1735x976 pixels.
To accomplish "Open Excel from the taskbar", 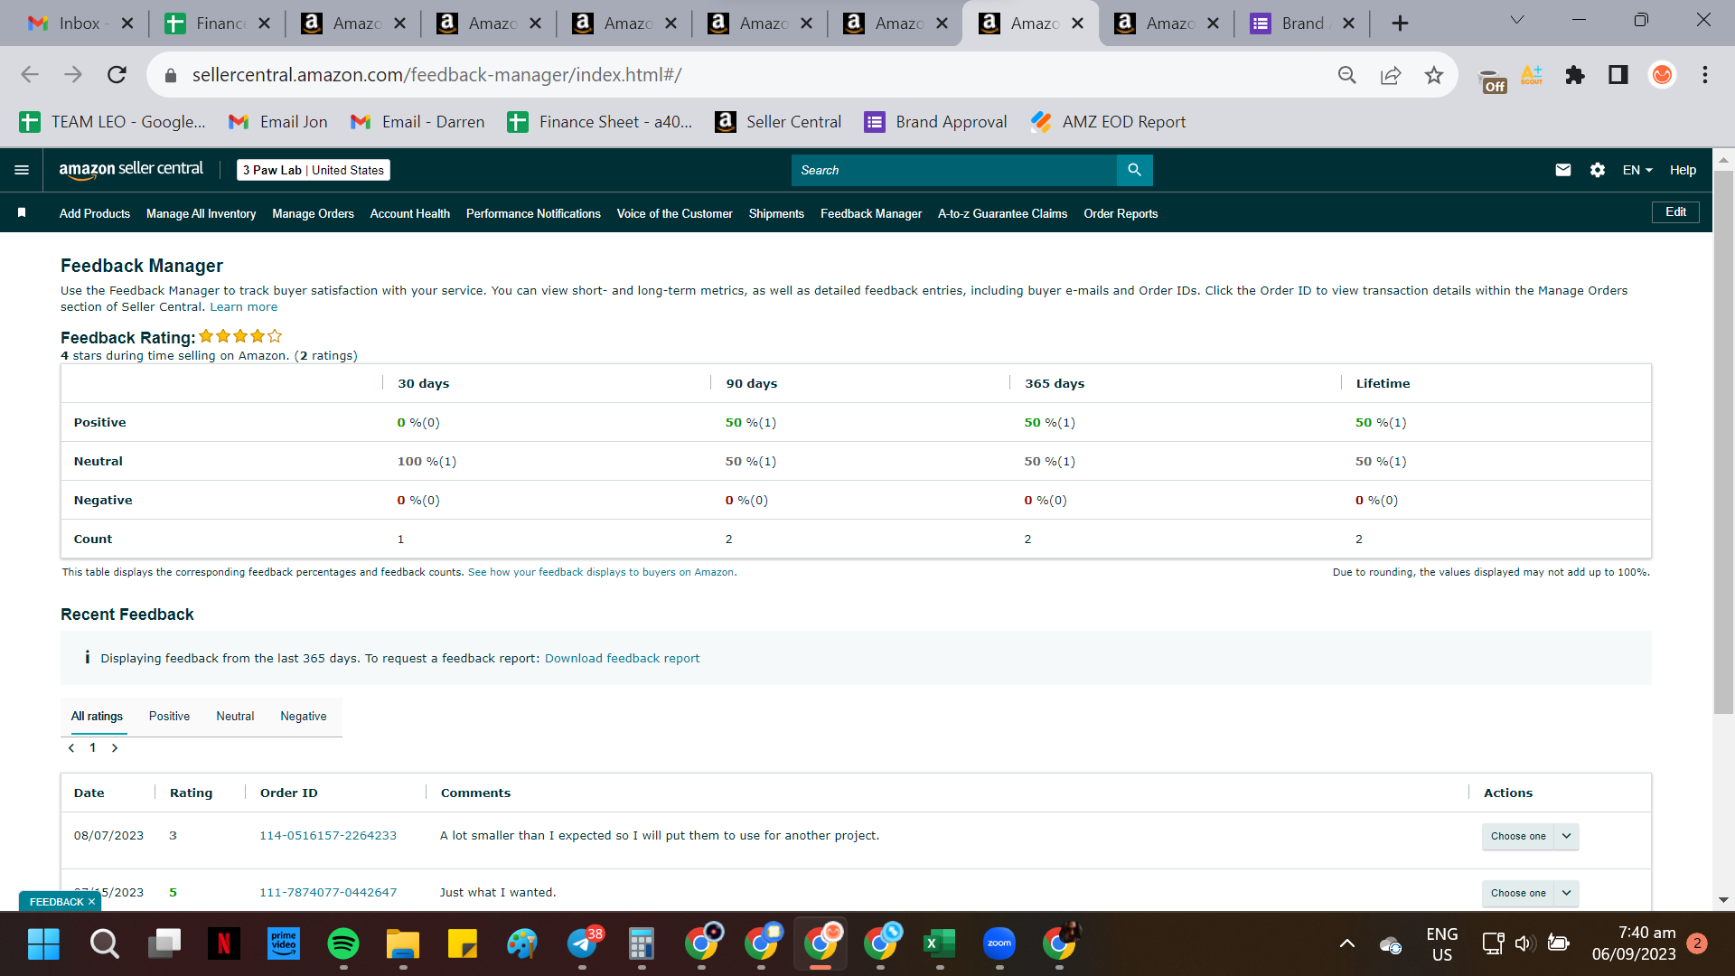I will [x=940, y=944].
